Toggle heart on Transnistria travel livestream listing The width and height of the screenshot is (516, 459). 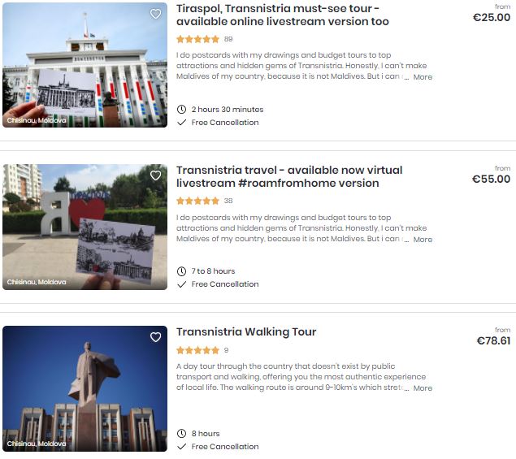pos(156,175)
